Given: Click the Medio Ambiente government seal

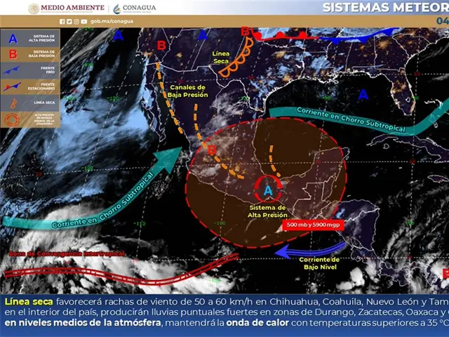Looking at the screenshot, I should click(34, 8).
